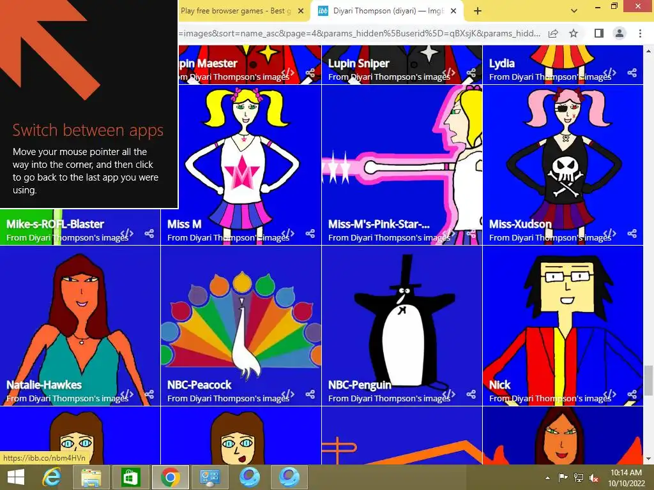Click share icon on NBC-Penguin card
Screen dimensions: 654x490
pyautogui.click(x=471, y=394)
